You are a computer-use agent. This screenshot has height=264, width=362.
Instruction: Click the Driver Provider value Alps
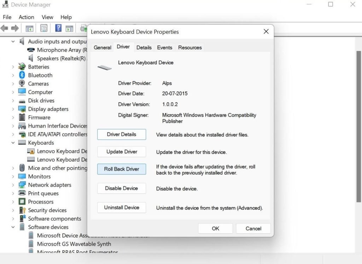point(167,83)
